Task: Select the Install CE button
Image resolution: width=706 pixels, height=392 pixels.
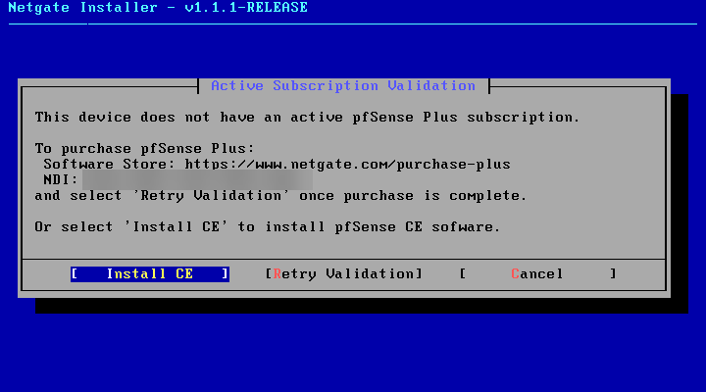Action: (x=150, y=274)
